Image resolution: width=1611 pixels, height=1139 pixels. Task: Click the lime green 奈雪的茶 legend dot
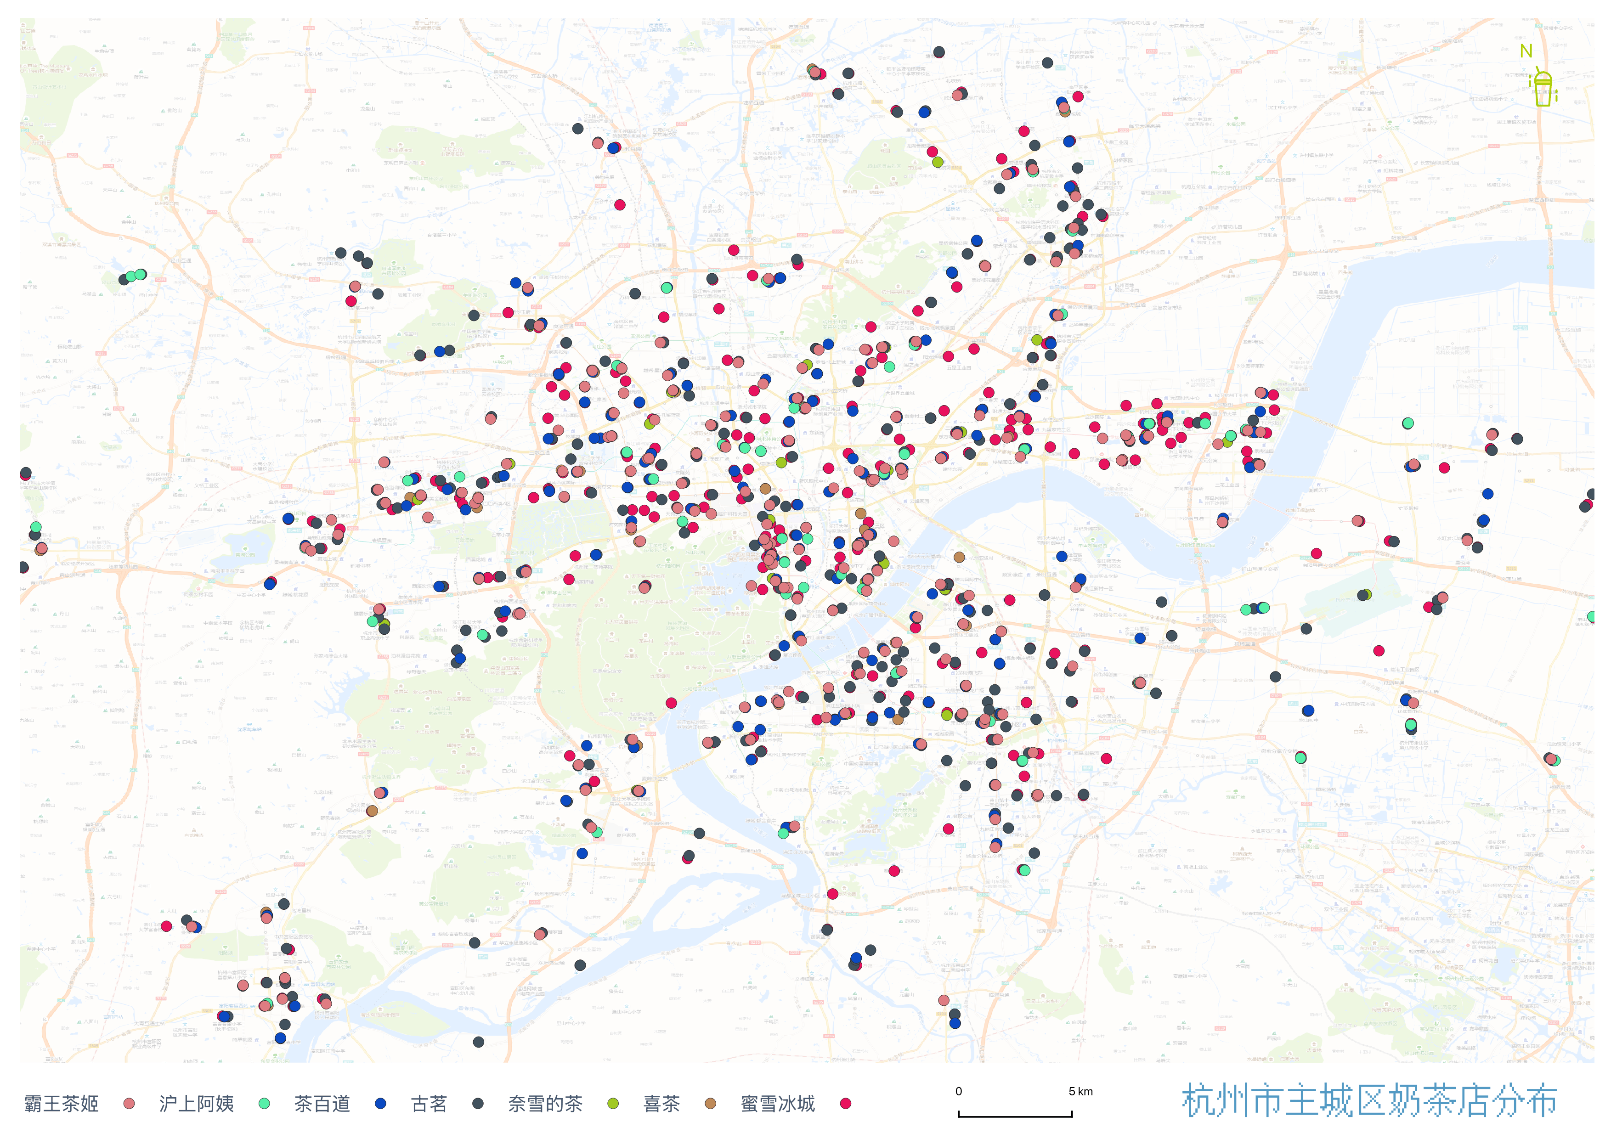[x=613, y=1103]
